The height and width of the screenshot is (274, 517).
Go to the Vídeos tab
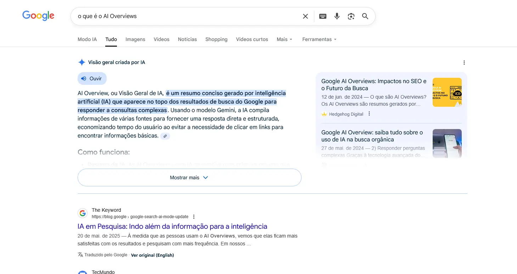click(162, 39)
